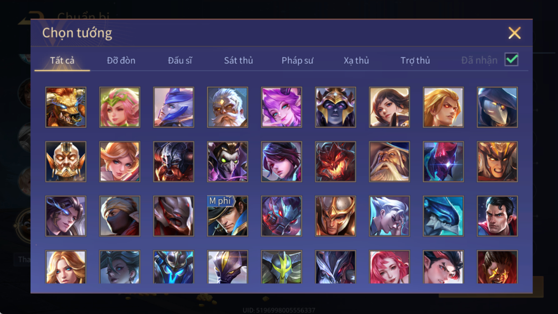The height and width of the screenshot is (314, 558).
Task: Select the 'Đấu sĩ' tab
Action: point(180,60)
